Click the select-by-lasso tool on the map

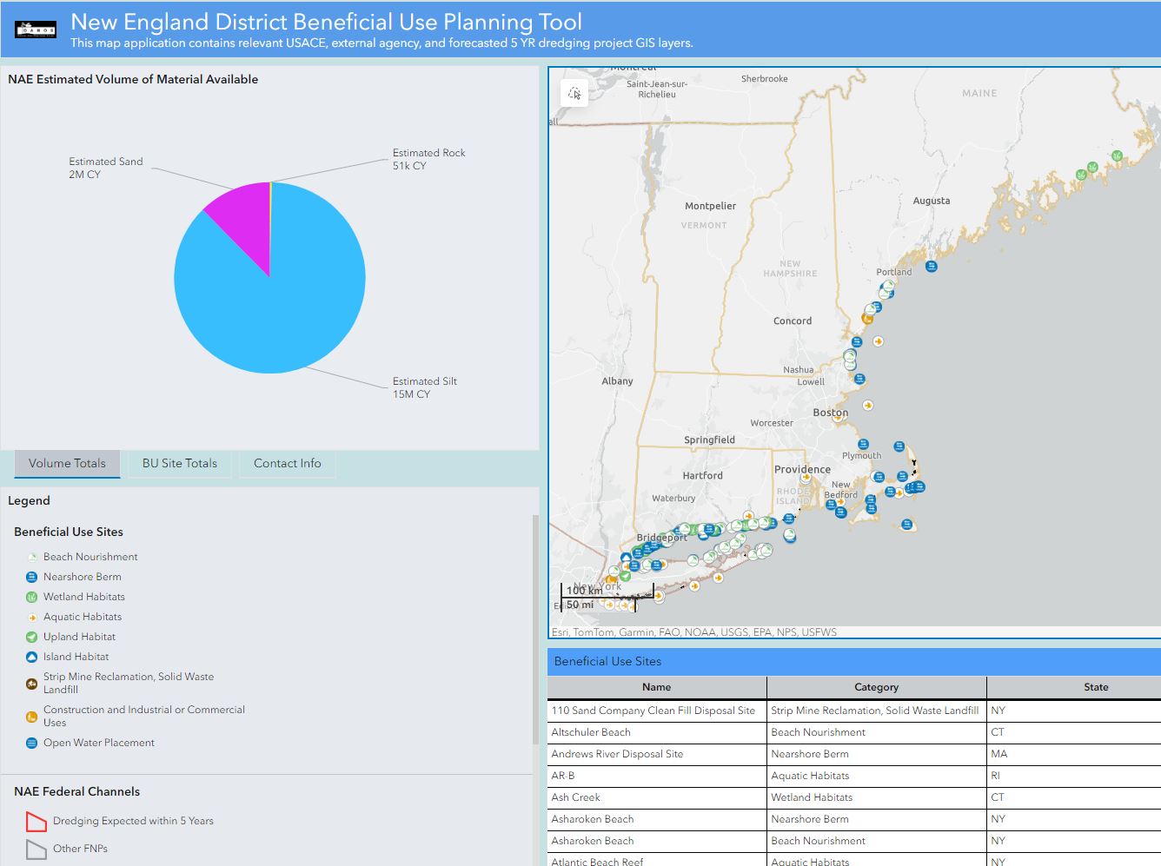pos(574,93)
